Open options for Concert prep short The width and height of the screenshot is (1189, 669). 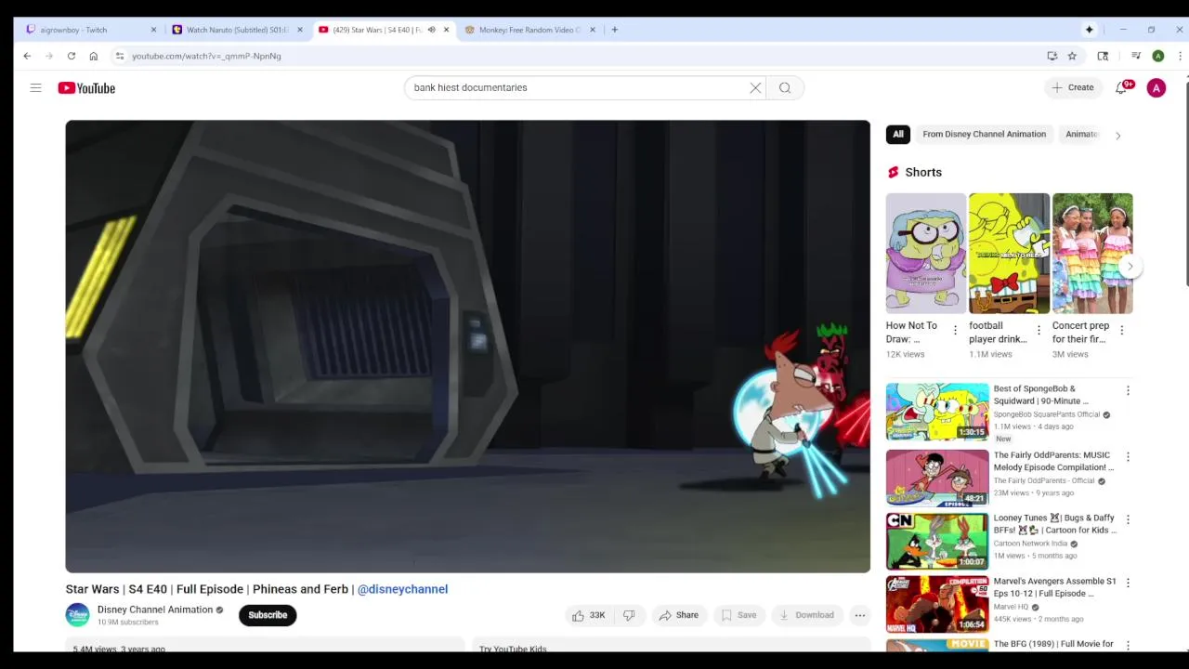[x=1121, y=331]
